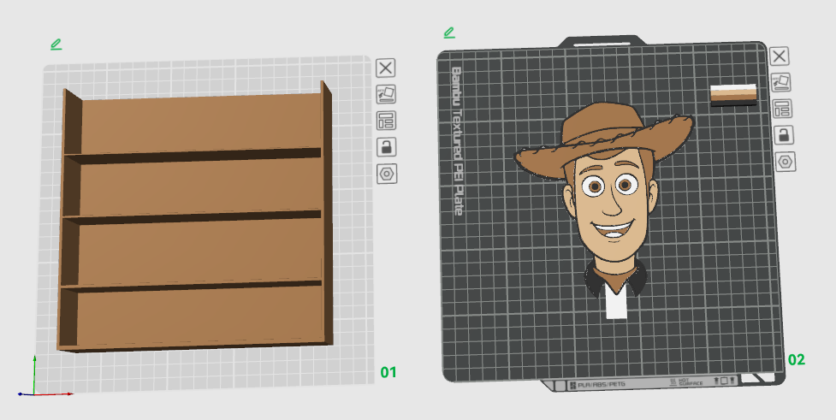836x420 pixels.
Task: Open plate 02 settings hexagon icon
Action: click(786, 162)
